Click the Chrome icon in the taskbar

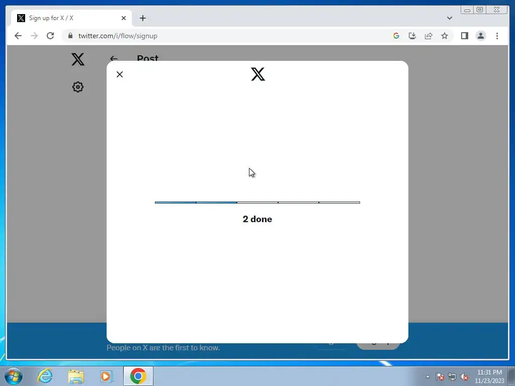tap(138, 376)
